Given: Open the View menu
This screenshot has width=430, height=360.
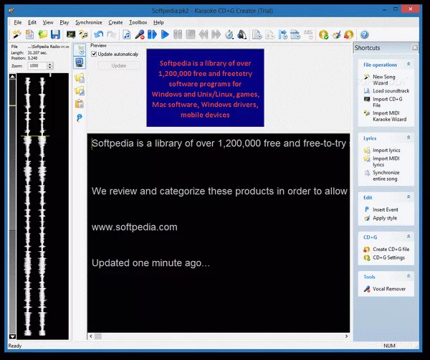Looking at the screenshot, I should click(48, 22).
